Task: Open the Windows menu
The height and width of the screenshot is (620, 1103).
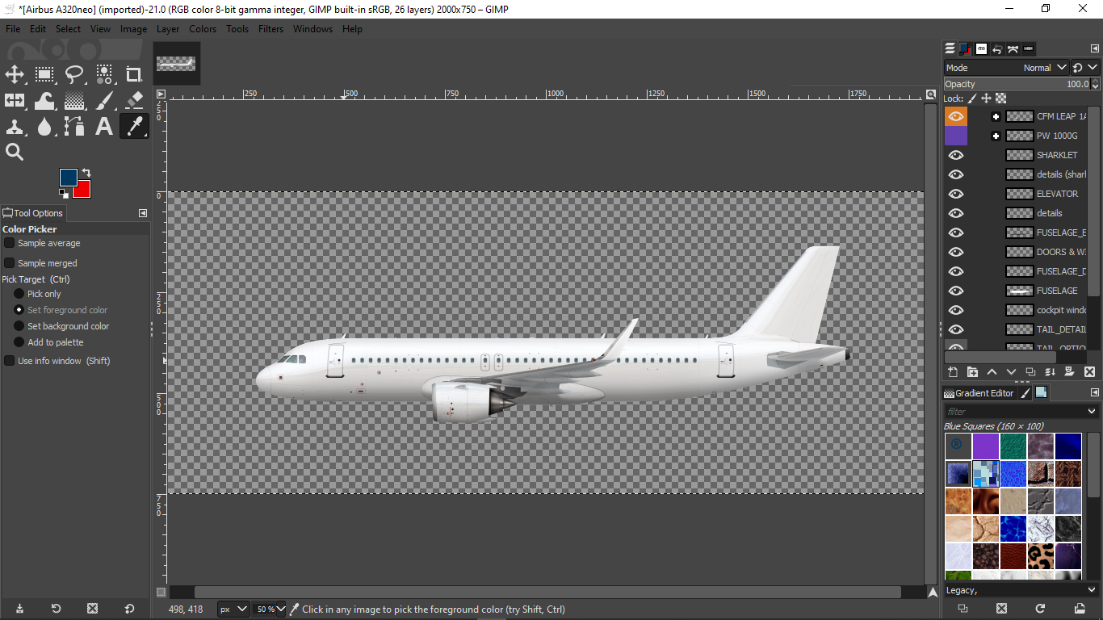Action: (312, 29)
